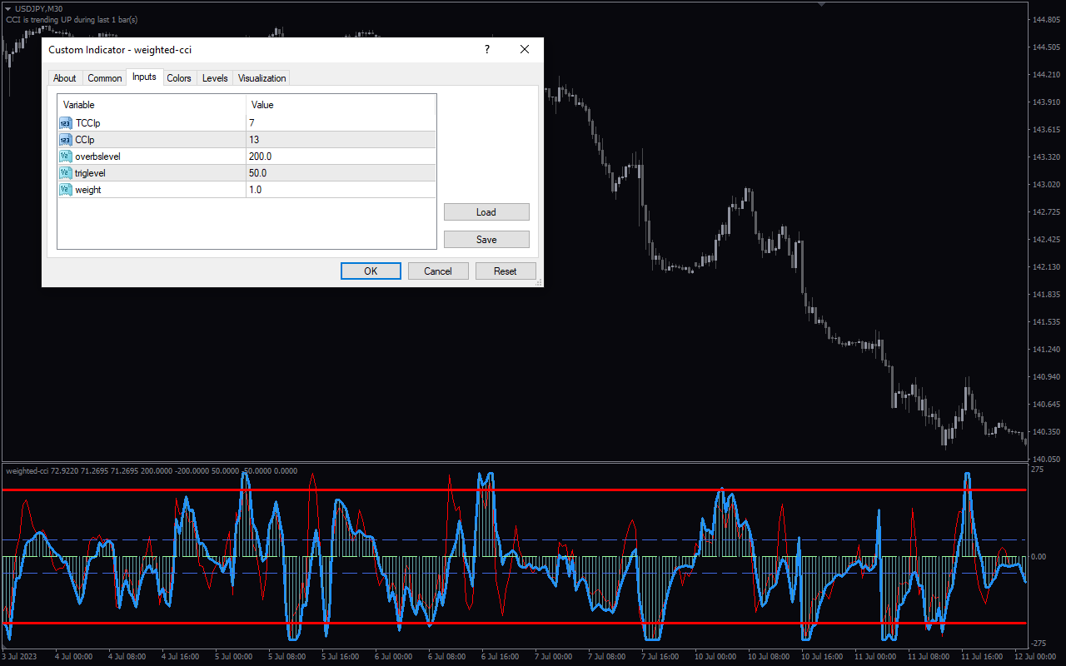Click the Cancel button

[438, 271]
